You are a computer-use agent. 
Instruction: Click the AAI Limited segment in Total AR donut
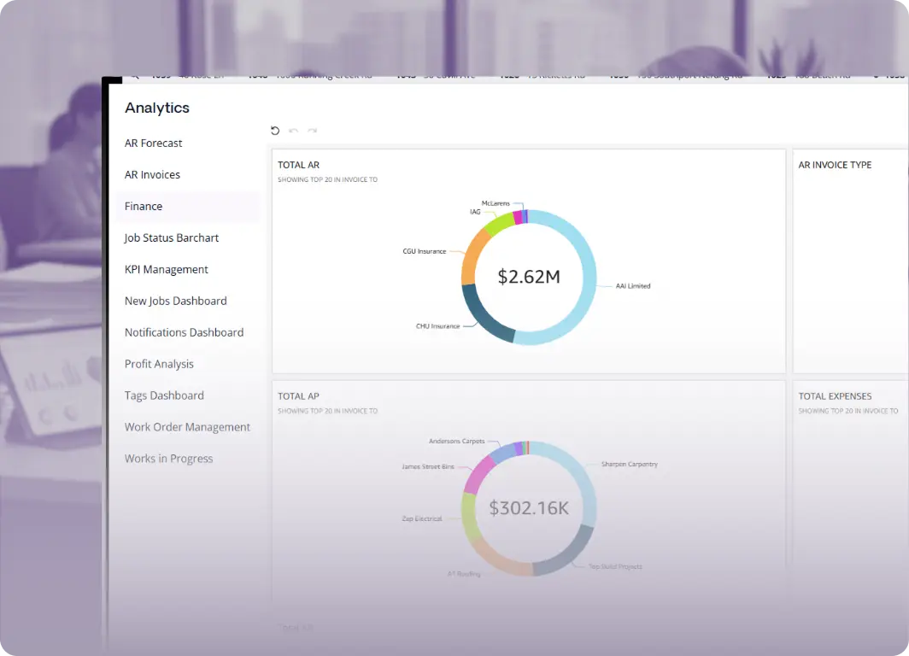588,278
